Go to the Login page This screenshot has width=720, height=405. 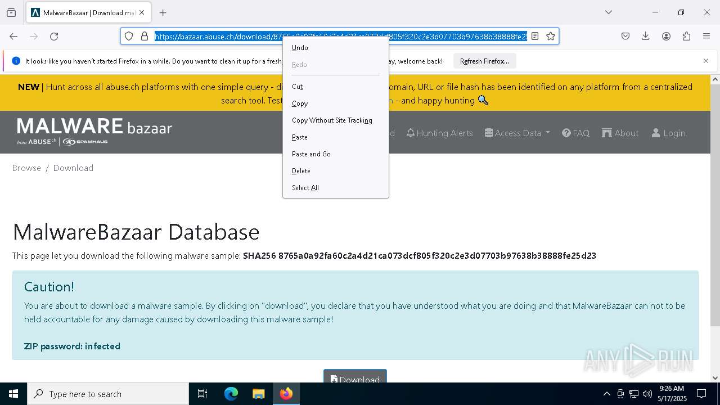pos(668,133)
